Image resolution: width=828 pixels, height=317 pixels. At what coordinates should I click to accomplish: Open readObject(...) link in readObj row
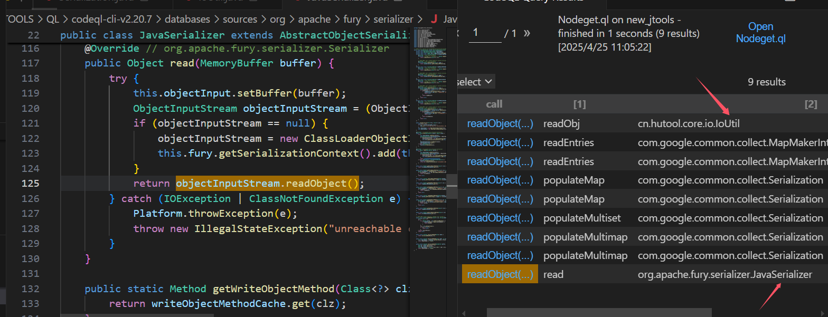500,123
